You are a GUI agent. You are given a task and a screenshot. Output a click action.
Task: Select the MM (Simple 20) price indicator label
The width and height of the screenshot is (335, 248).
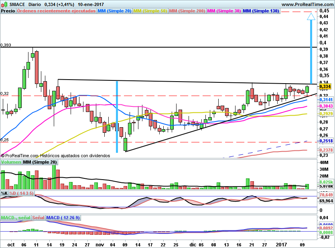(x=114, y=11)
